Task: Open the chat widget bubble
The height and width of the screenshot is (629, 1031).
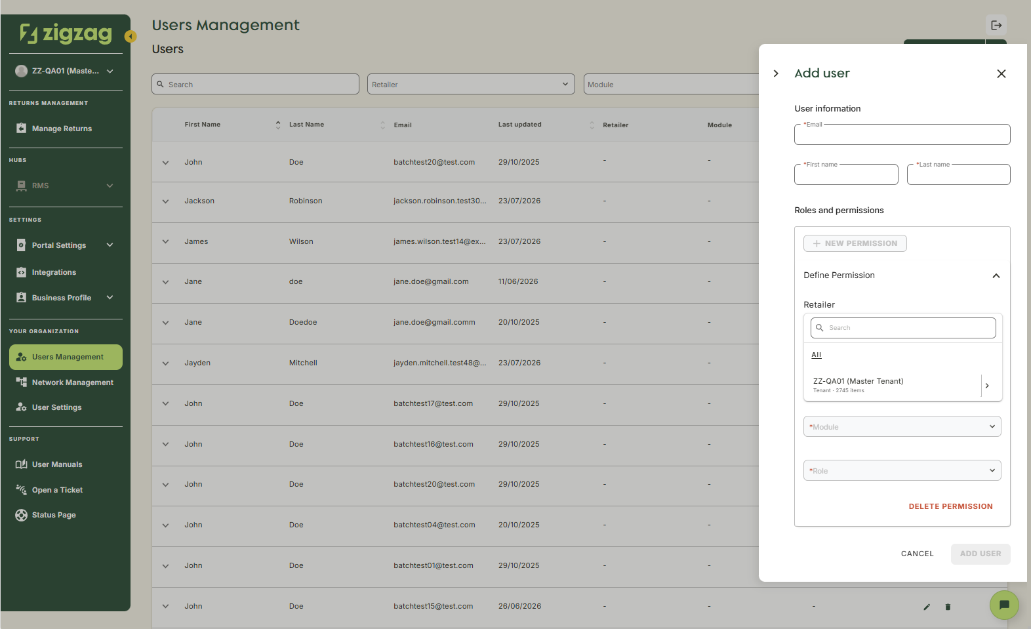Action: point(1004,605)
